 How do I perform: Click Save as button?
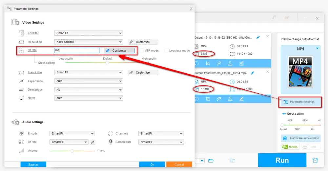point(33,164)
